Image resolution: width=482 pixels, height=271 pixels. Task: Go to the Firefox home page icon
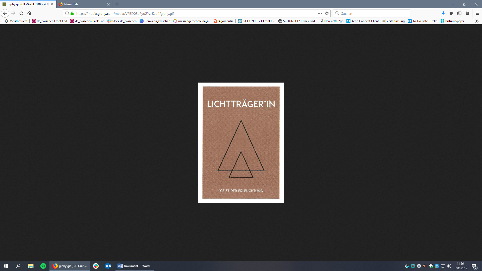29,14
